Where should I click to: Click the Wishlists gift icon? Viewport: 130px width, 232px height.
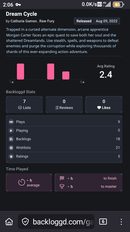[x=11, y=148]
